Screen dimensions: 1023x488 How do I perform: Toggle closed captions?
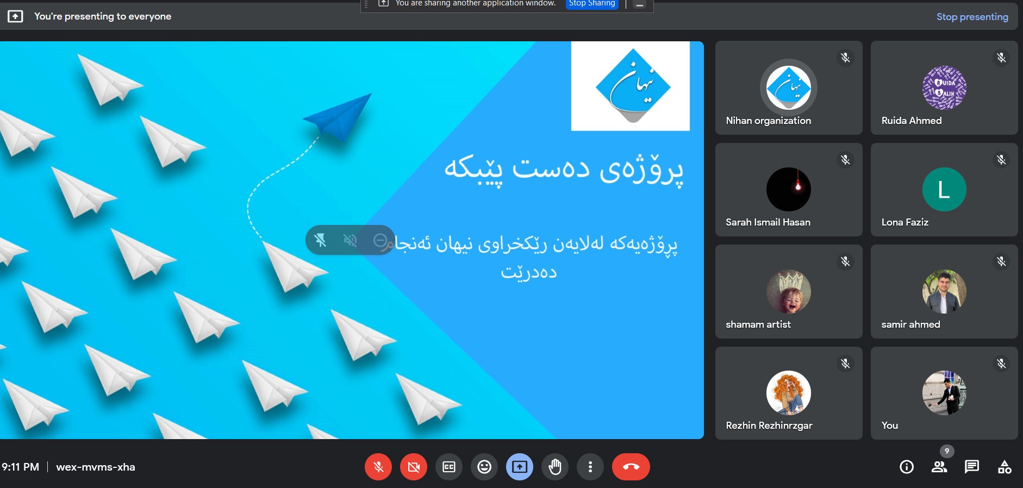coord(449,467)
